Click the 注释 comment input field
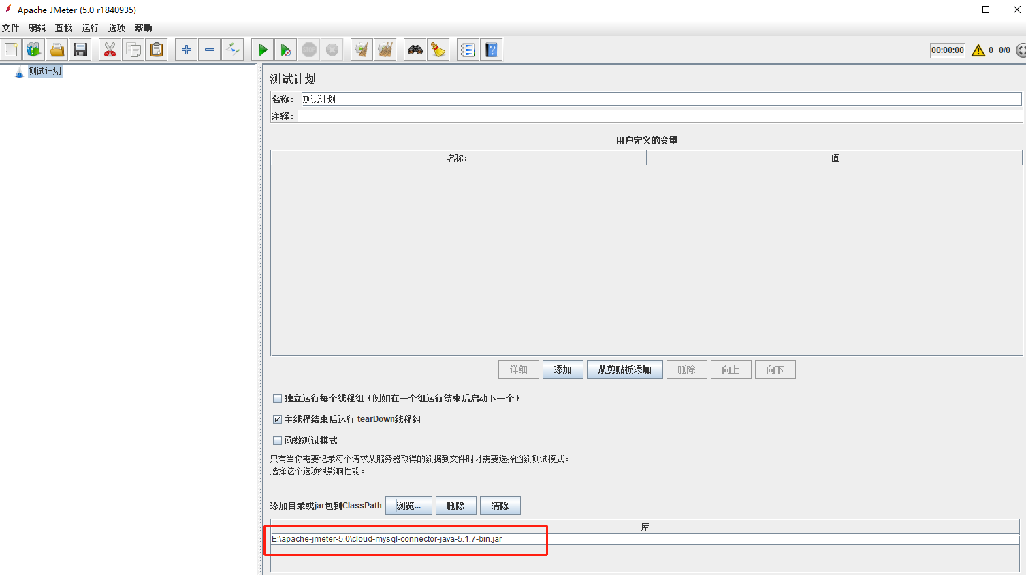This screenshot has width=1026, height=575. 660,116
